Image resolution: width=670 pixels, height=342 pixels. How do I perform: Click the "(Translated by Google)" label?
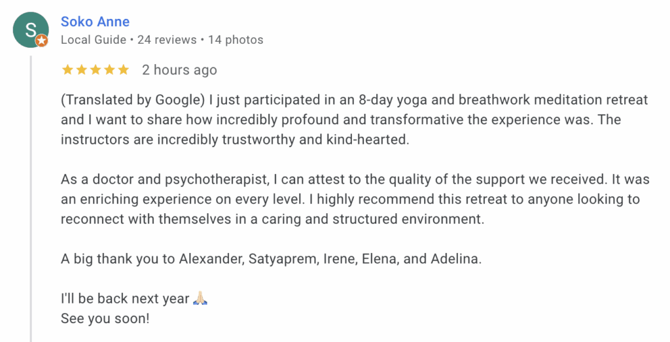pos(133,100)
